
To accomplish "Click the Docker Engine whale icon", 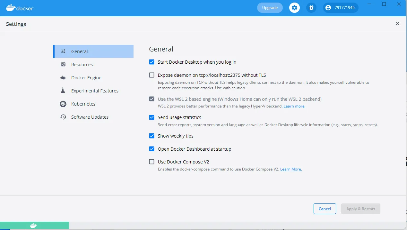I will click(63, 78).
